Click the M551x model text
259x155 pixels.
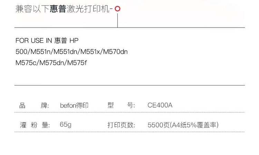90,52
